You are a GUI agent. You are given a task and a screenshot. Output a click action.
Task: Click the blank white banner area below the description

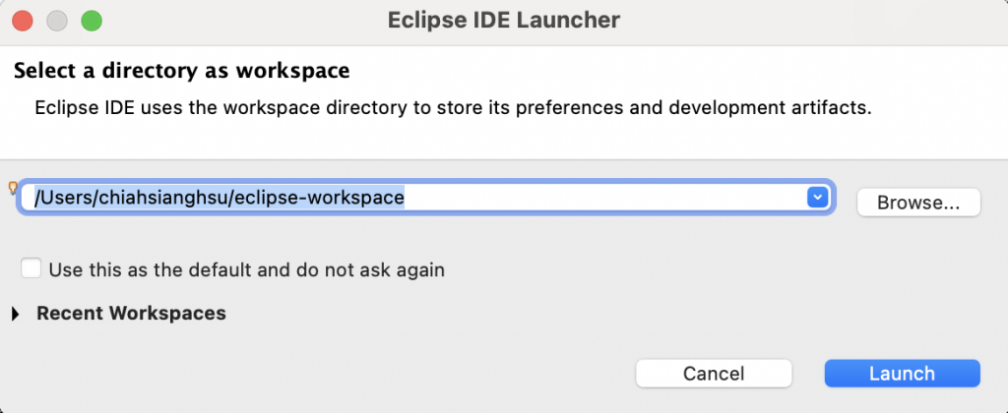[492, 138]
